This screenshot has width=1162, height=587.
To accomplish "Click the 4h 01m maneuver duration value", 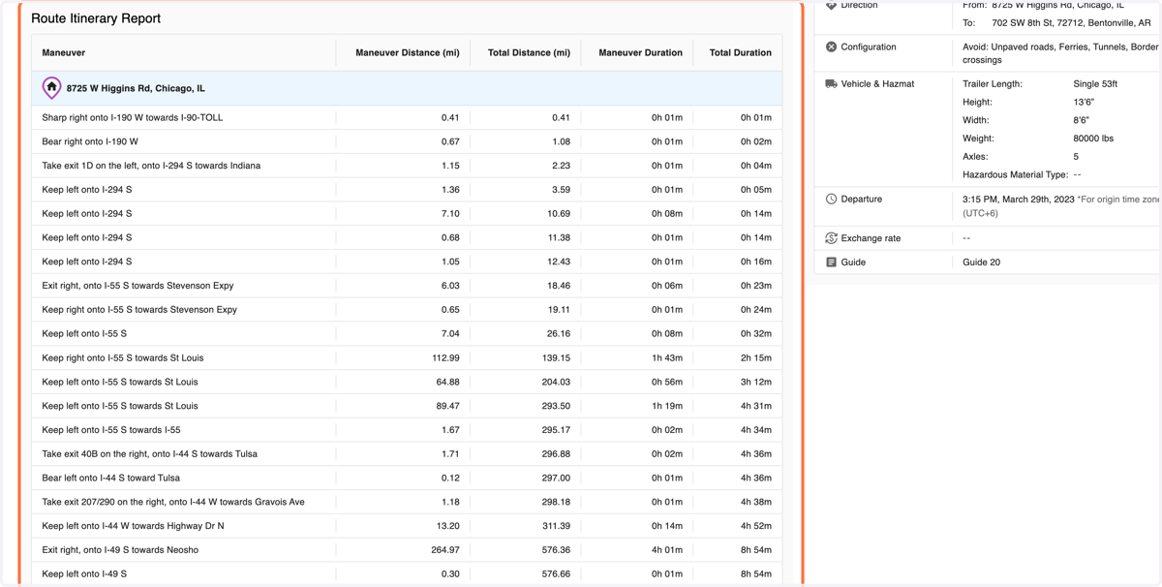I will [x=667, y=550].
